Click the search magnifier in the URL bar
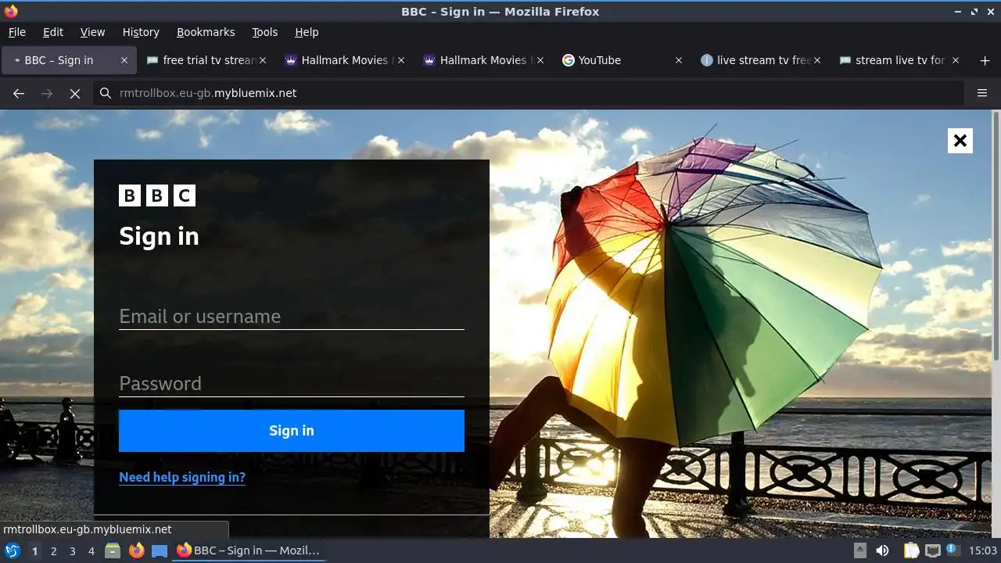 click(106, 93)
